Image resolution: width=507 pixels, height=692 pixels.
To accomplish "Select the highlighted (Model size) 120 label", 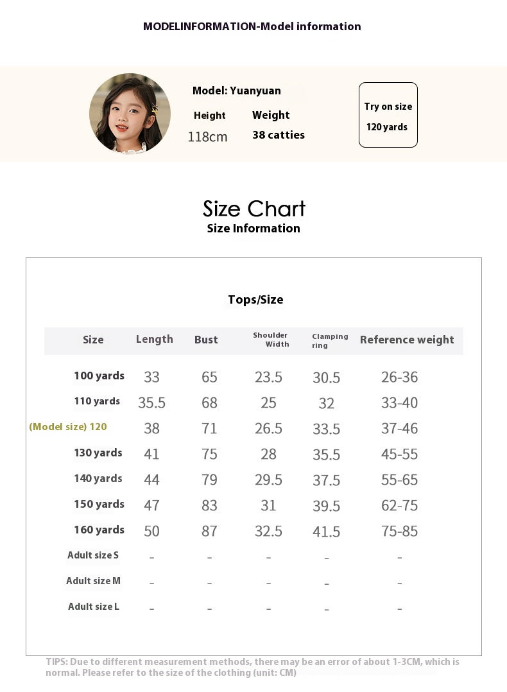I will (68, 428).
